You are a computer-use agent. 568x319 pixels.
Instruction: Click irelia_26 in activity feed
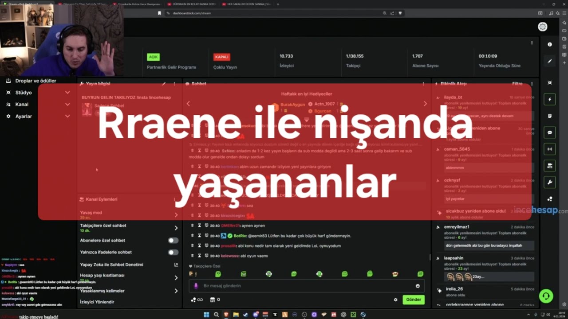point(454,289)
